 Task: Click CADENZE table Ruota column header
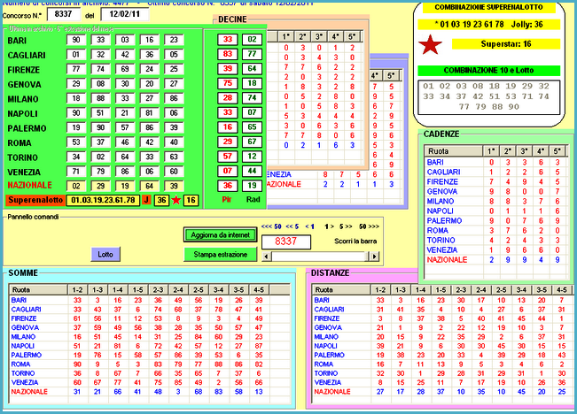coord(454,151)
